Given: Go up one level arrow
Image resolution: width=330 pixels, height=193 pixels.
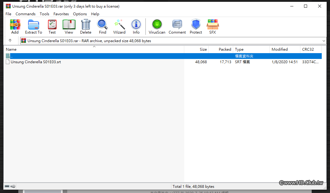Looking at the screenshot, I should [x=10, y=41].
